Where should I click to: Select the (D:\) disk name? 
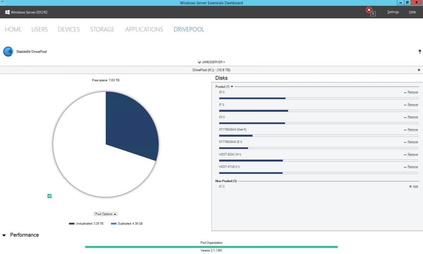point(222,92)
